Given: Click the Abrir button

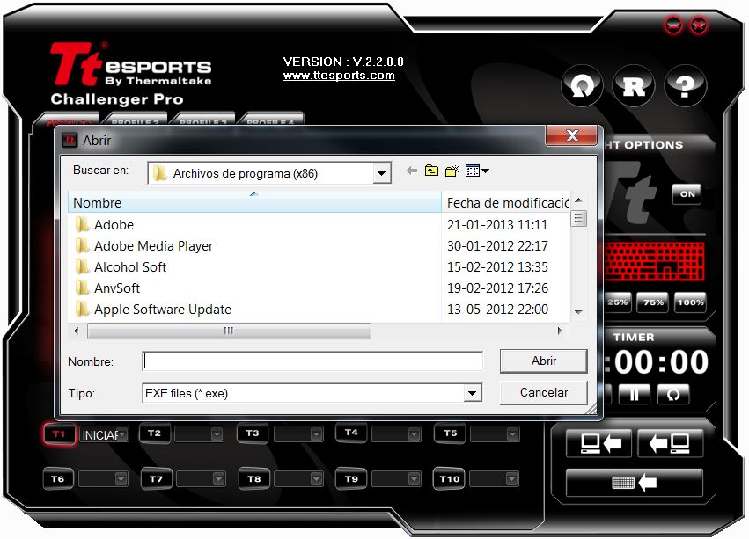Looking at the screenshot, I should [544, 361].
